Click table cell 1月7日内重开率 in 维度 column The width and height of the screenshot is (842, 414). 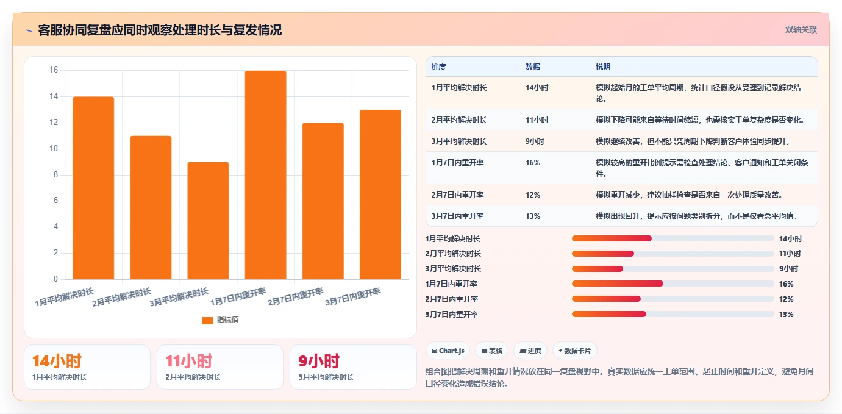(x=457, y=163)
